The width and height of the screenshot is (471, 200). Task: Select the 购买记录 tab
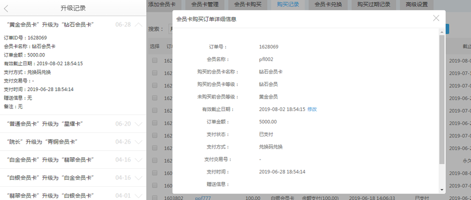pos(288,4)
